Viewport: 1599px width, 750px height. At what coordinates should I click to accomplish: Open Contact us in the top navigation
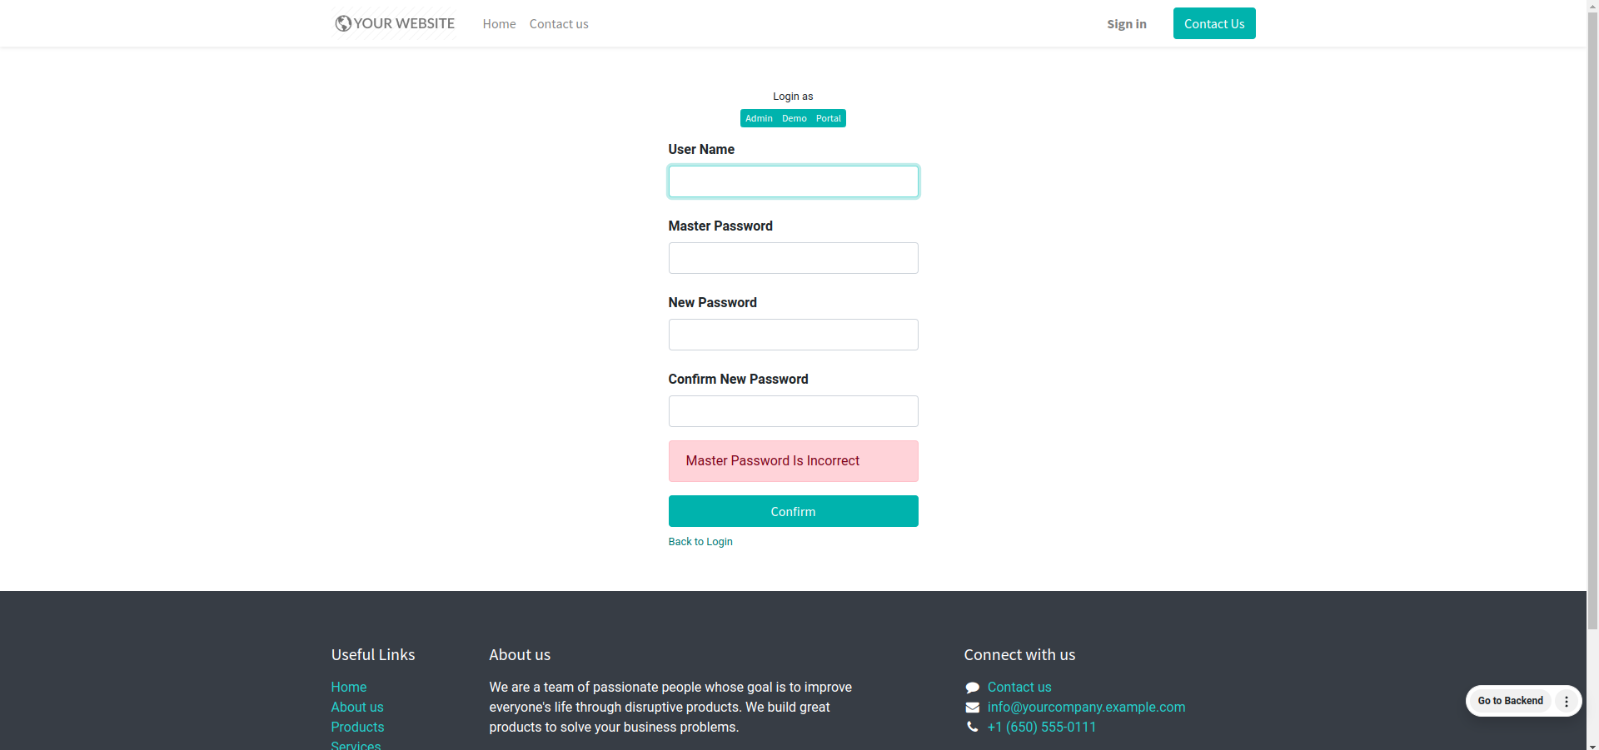pyautogui.click(x=559, y=24)
